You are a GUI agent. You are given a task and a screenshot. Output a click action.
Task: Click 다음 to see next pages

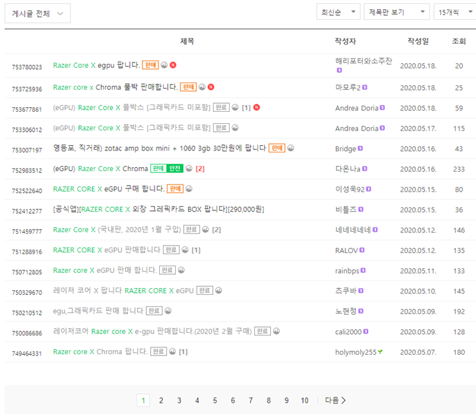[335, 400]
